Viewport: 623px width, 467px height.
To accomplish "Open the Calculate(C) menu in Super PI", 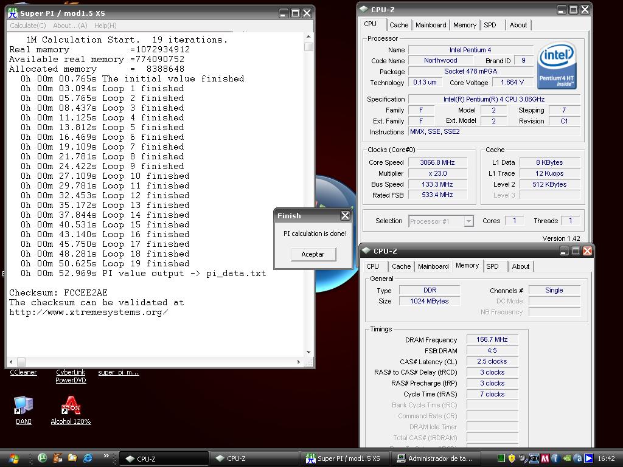I will pos(28,26).
